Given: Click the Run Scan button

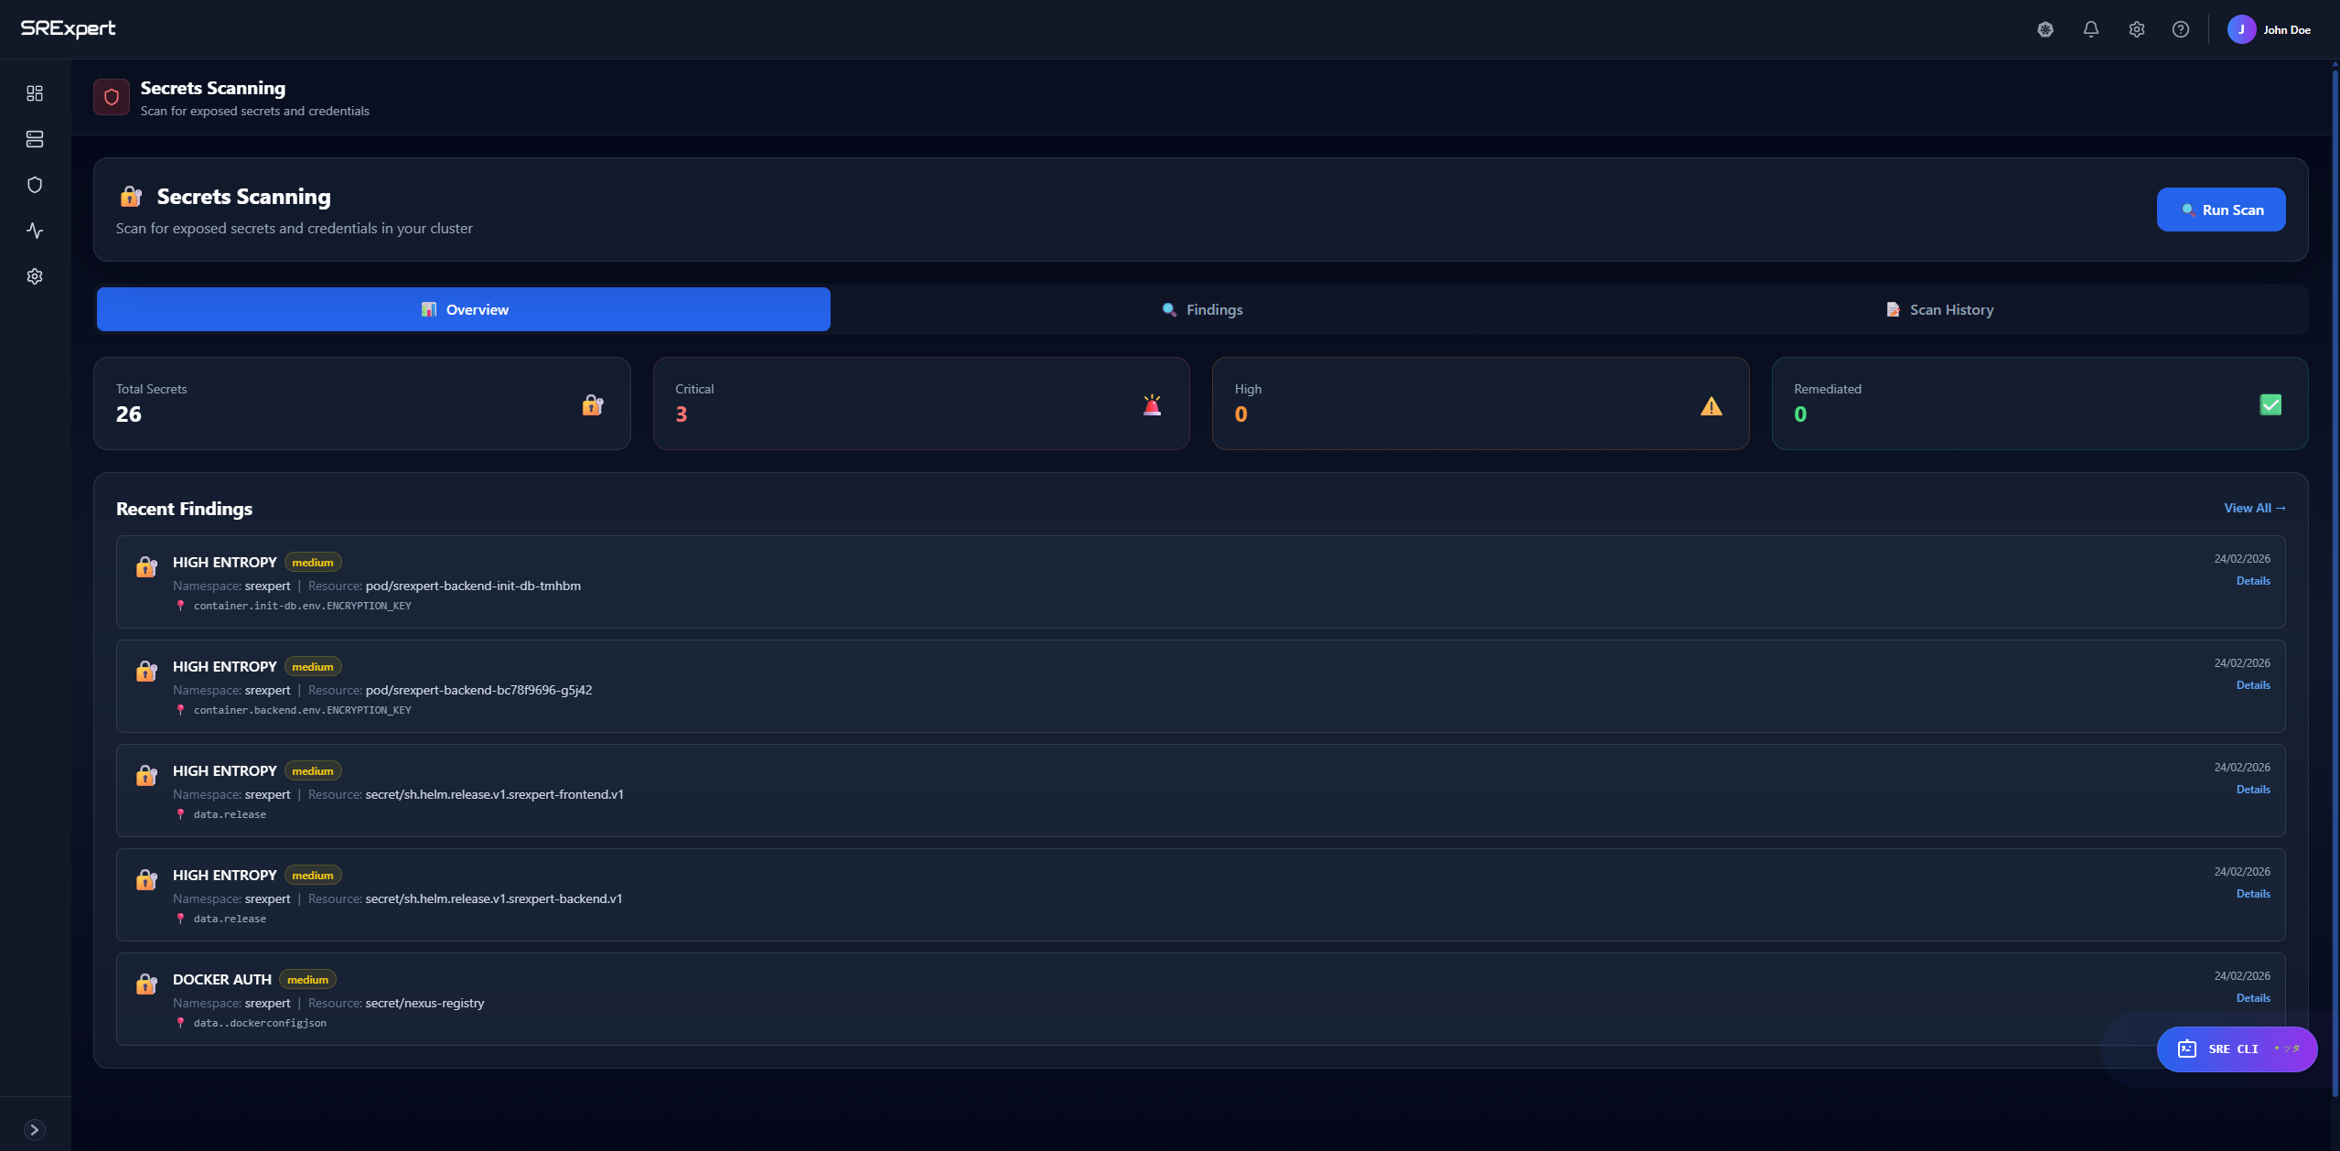Looking at the screenshot, I should (x=2220, y=209).
